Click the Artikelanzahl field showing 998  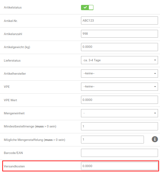click(x=119, y=34)
